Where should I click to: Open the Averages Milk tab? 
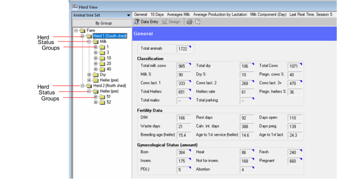(x=178, y=14)
